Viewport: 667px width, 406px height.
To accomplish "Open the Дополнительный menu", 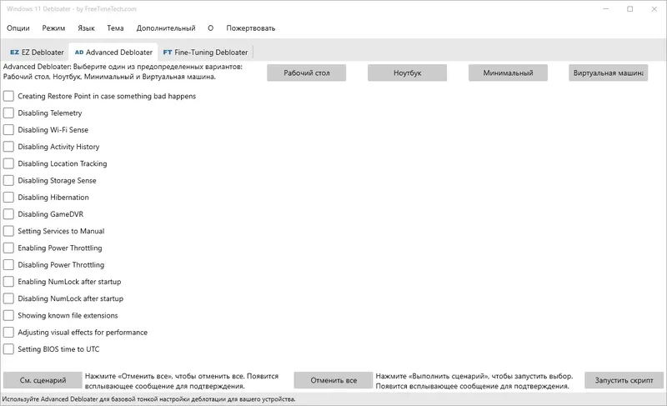I will tap(166, 28).
